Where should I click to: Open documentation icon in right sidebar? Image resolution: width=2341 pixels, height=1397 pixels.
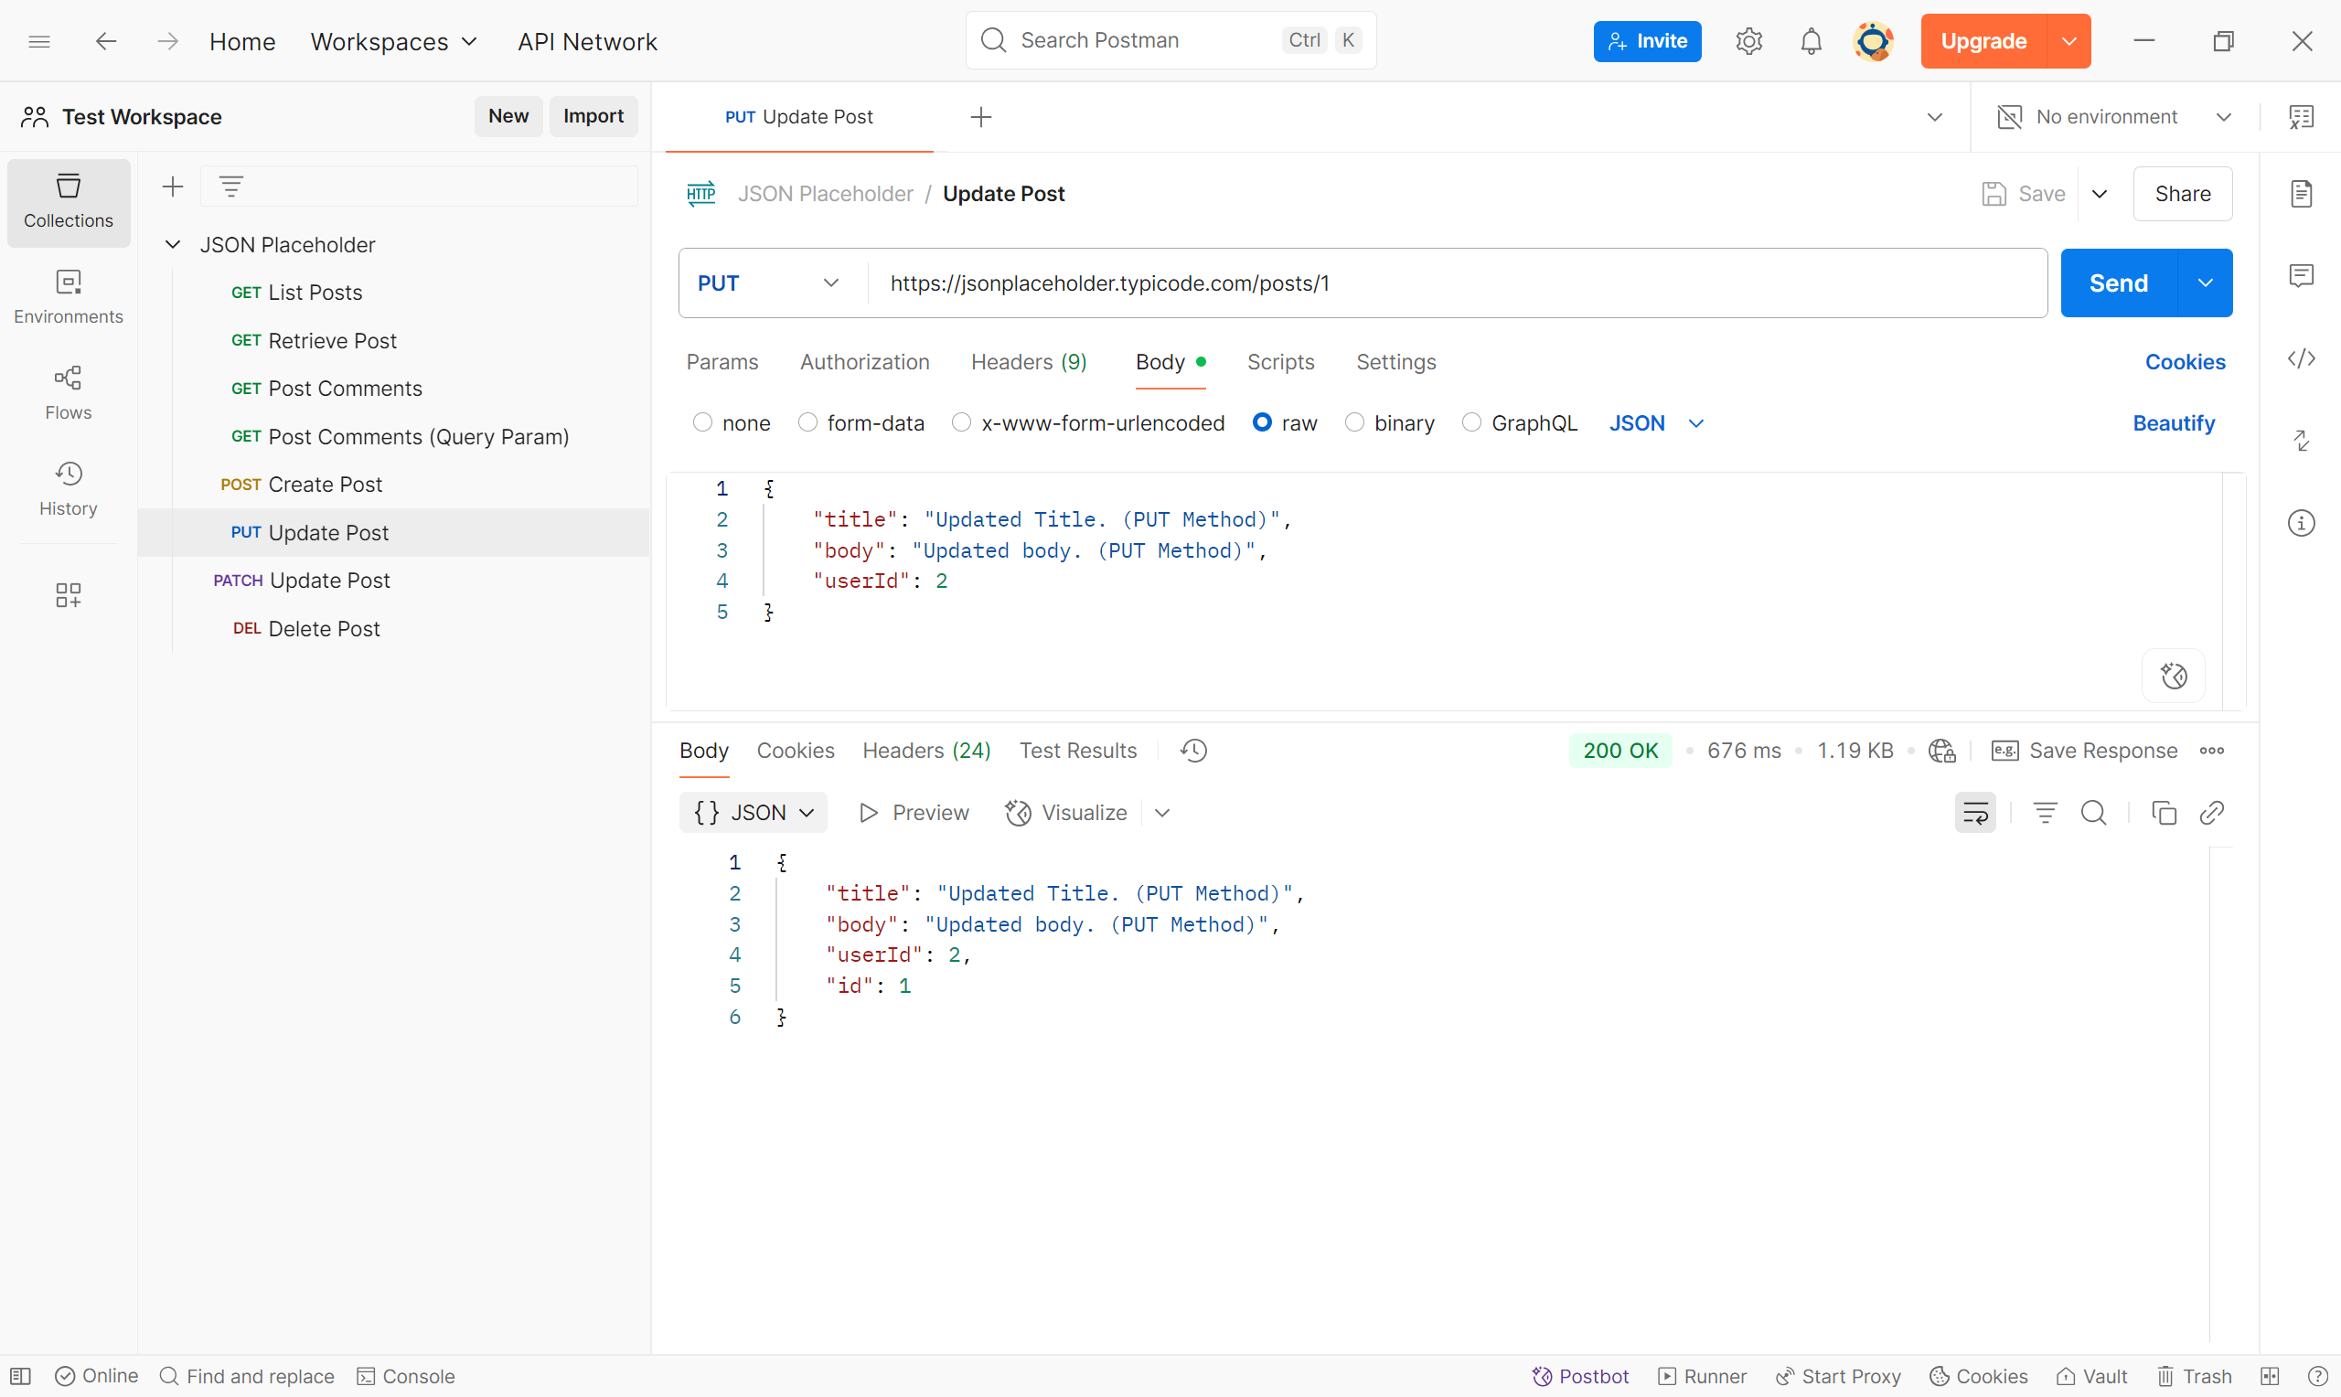click(x=2301, y=194)
